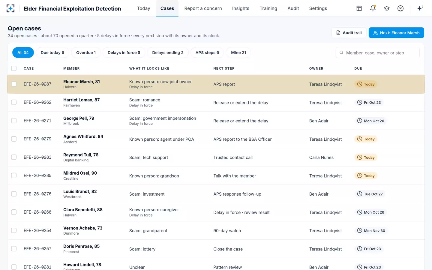
Task: Click clock icon in Harriet Lomax due date
Action: 360,102
